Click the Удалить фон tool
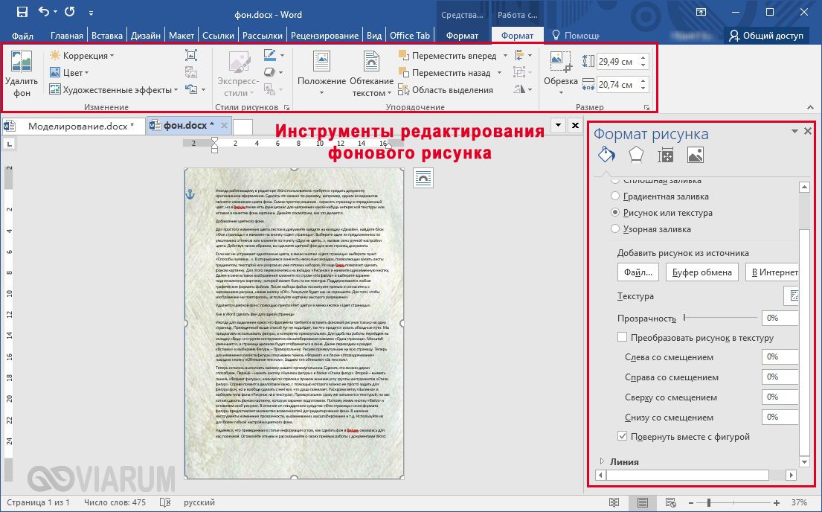 coord(22,74)
